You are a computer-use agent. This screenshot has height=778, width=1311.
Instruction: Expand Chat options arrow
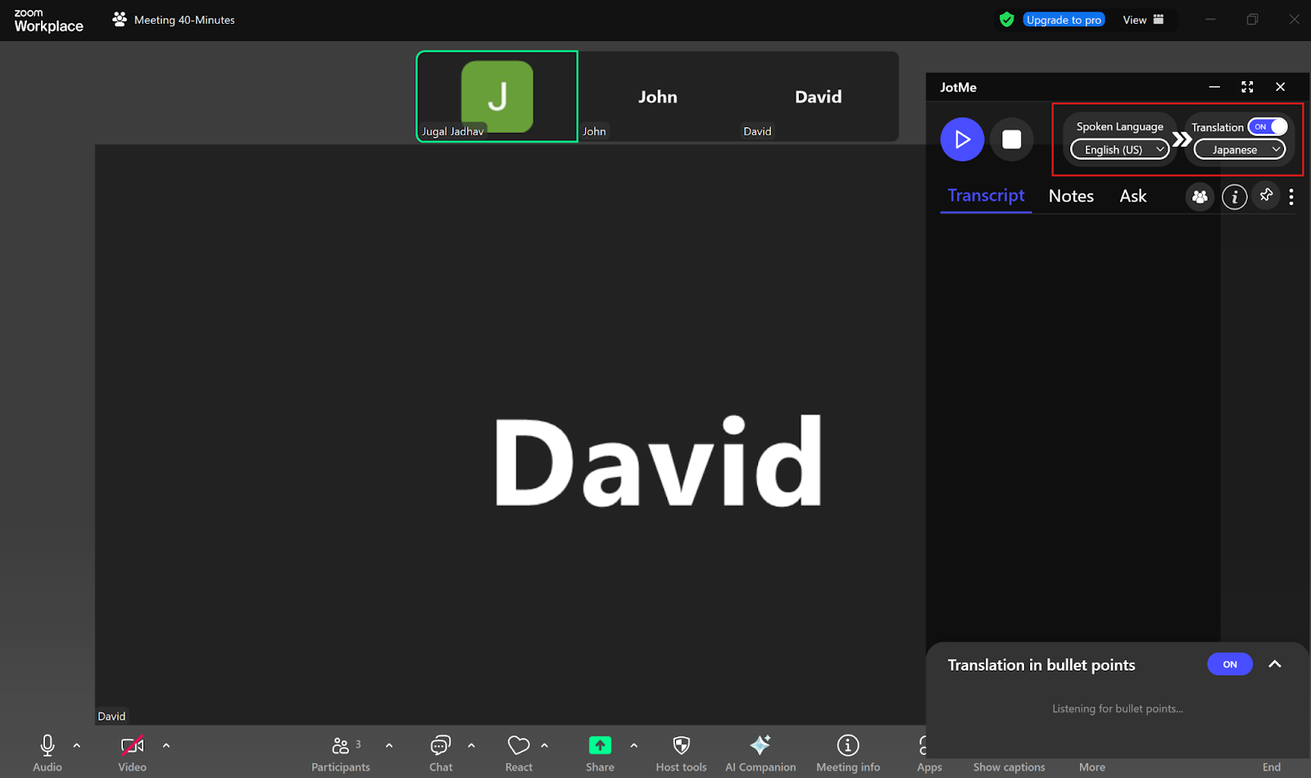click(471, 745)
